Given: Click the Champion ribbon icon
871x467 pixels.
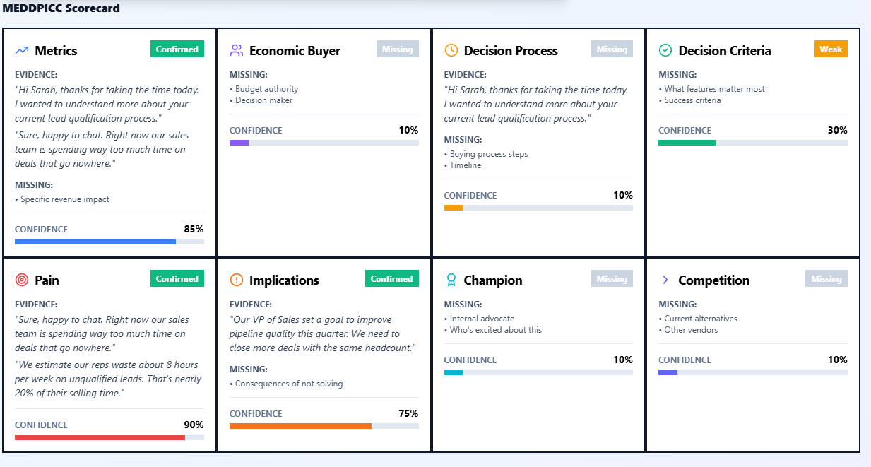Looking at the screenshot, I should tap(450, 279).
